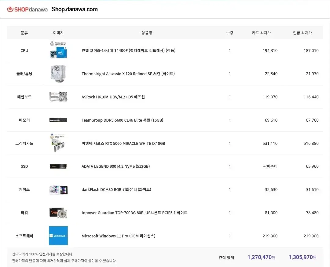Image resolution: width=330 pixels, height=267 pixels.
Task: Click the SSD 판매준비 status cell
Action: (x=270, y=166)
